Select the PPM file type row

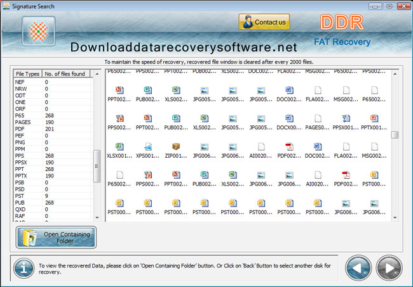pyautogui.click(x=53, y=149)
